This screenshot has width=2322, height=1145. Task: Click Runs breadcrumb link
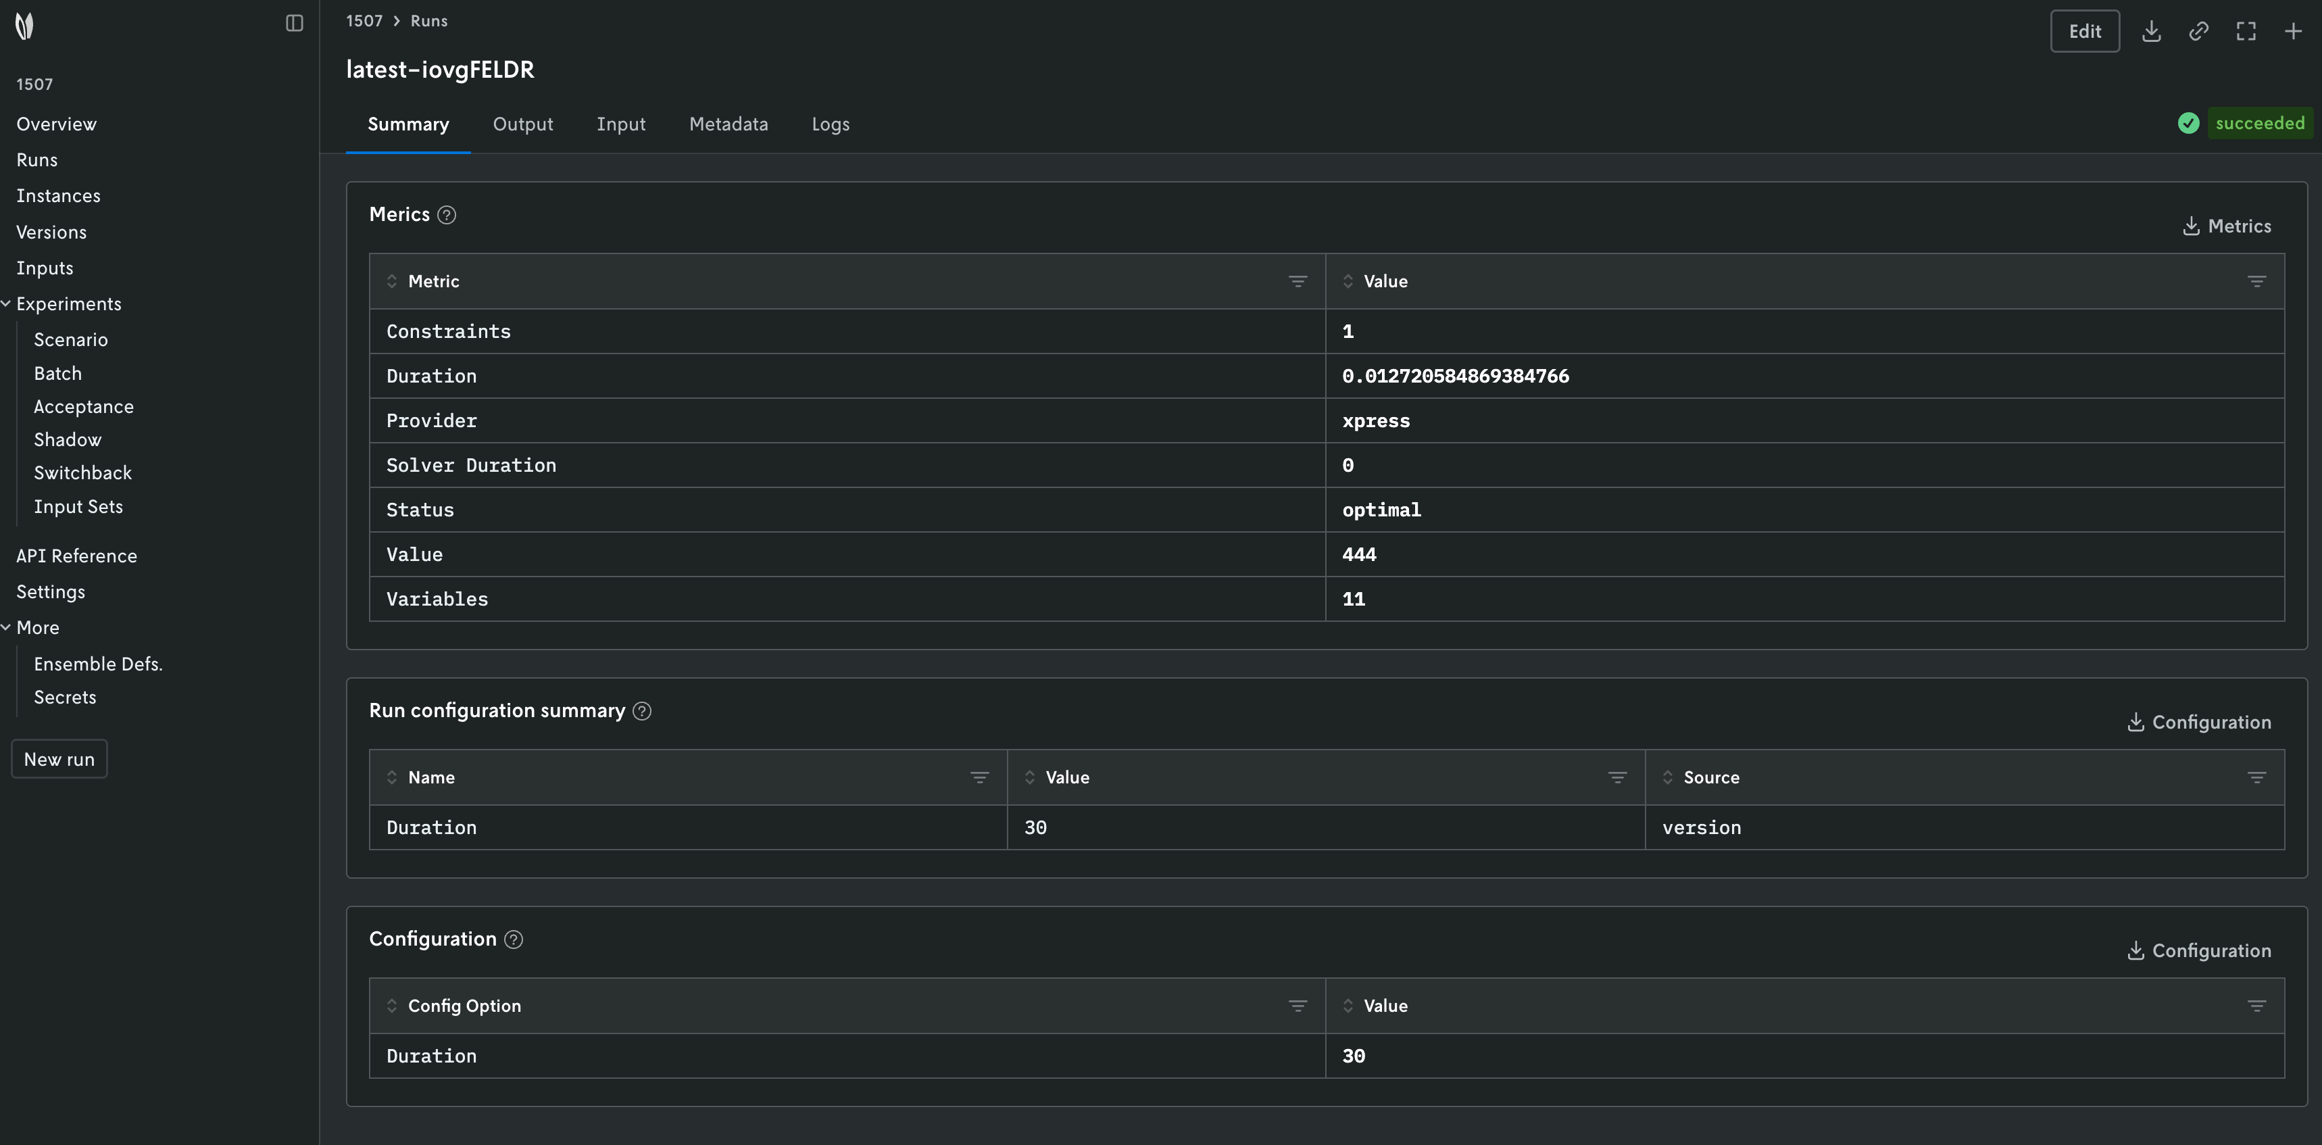click(429, 21)
